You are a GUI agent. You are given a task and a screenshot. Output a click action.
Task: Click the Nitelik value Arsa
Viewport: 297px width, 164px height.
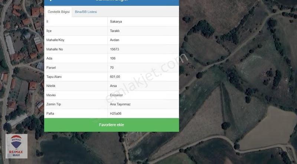tap(113, 86)
